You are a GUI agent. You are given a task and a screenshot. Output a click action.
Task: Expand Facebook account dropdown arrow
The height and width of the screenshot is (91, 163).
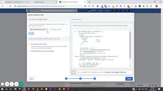click(x=133, y=11)
